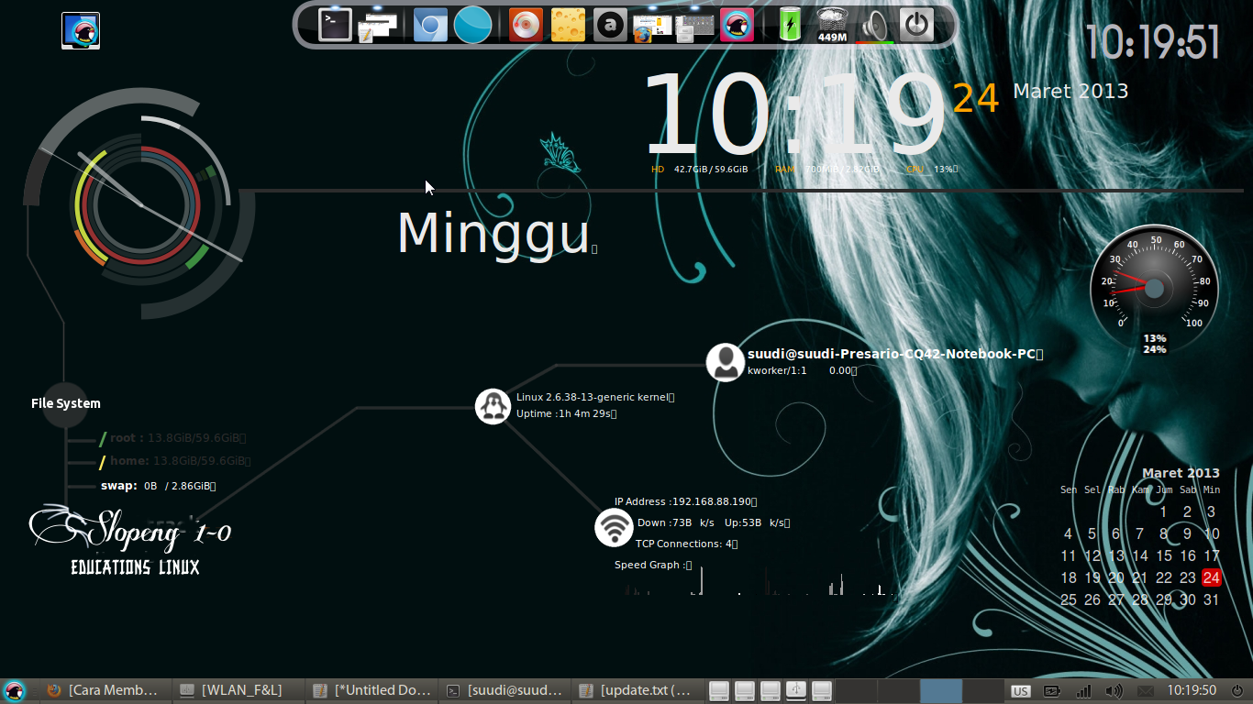Click the dark 'a' app icon in dock

pos(610,25)
